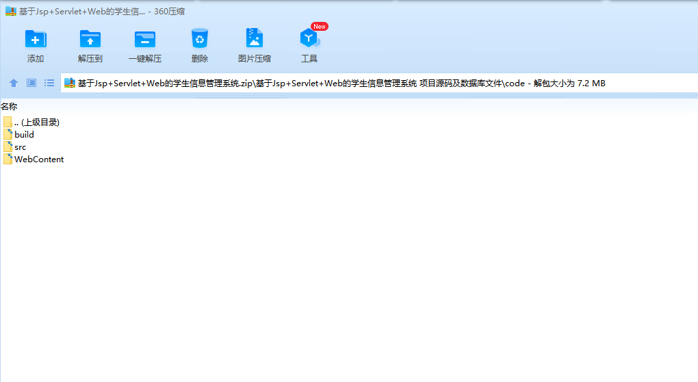Click the 名称 column header
Viewport: 698px width, 382px height.
pos(9,106)
